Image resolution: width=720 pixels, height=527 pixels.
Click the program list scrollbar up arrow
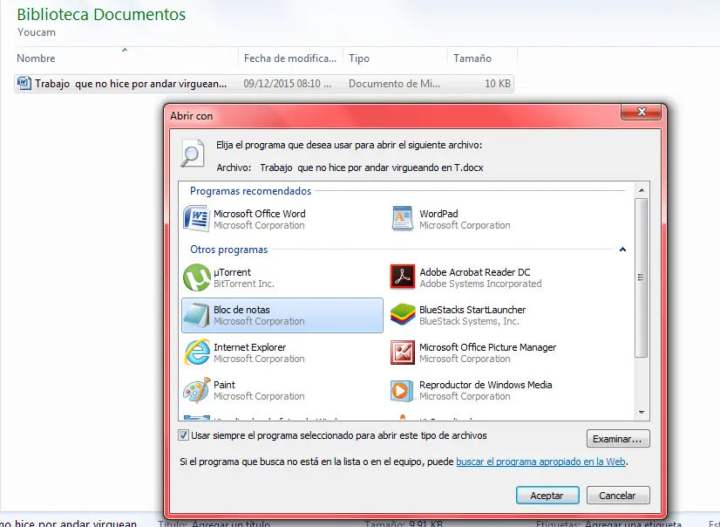point(642,190)
